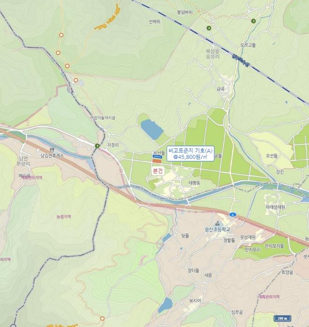Select the 태평동 place label
309x327 pixels.
(x=194, y=183)
